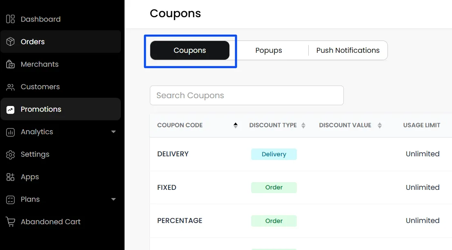This screenshot has height=250, width=452.
Task: Switch to the Popups tab
Action: [x=269, y=50]
